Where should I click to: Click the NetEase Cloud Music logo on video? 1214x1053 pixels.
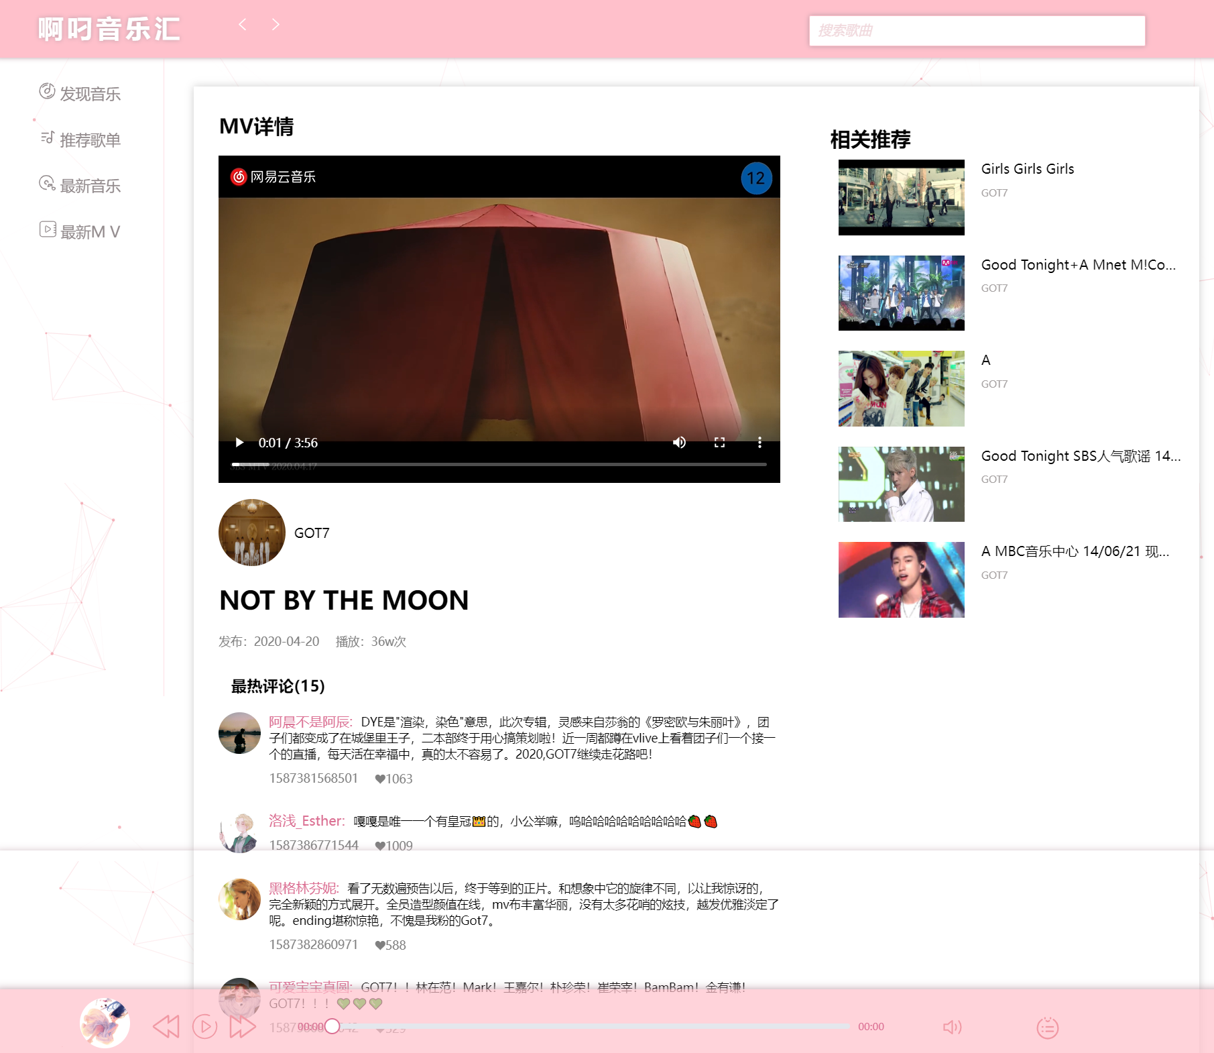273,177
